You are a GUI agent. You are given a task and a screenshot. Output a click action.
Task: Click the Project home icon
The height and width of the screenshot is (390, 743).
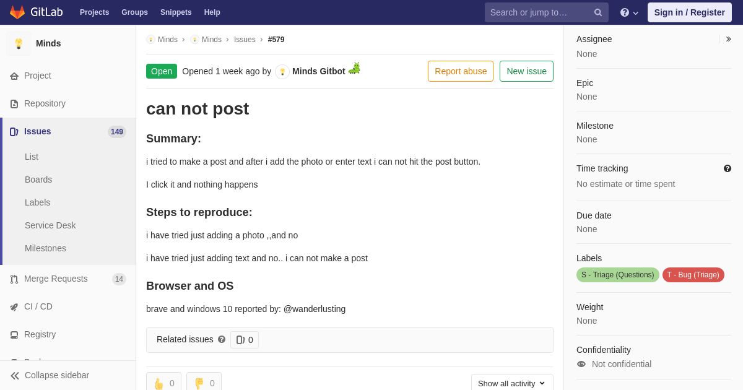pyautogui.click(x=14, y=76)
